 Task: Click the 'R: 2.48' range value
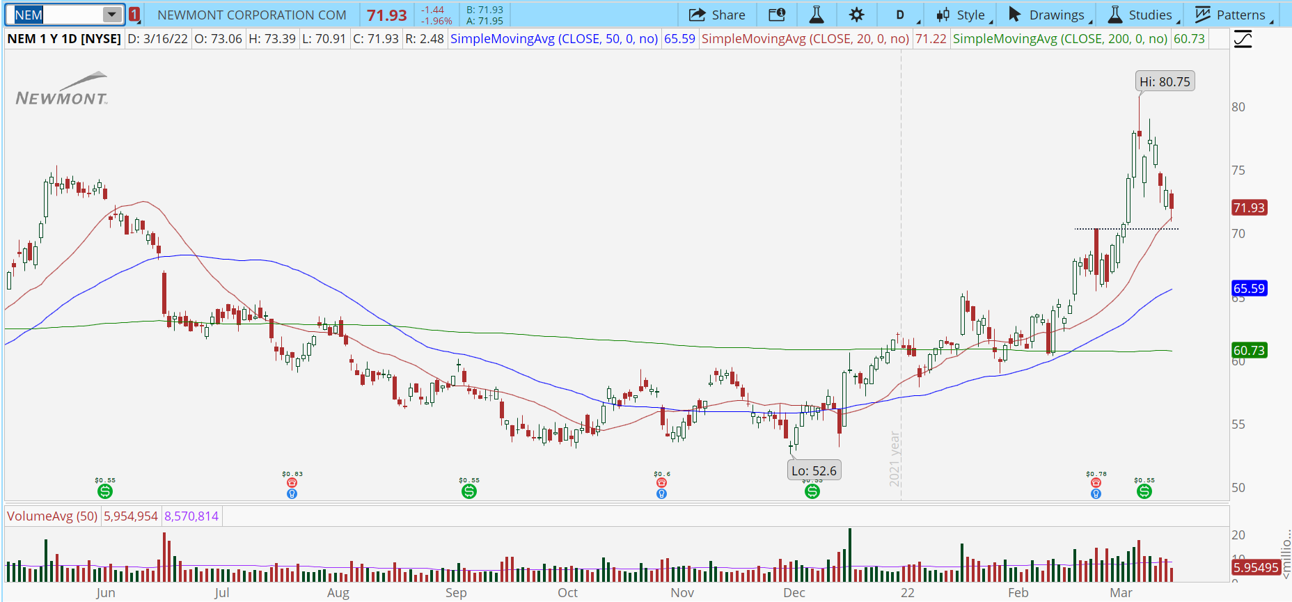(x=425, y=39)
